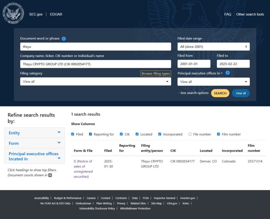The width and height of the screenshot is (270, 219).
Task: Click CIK 0002054177 in results row
Action: coord(183,161)
